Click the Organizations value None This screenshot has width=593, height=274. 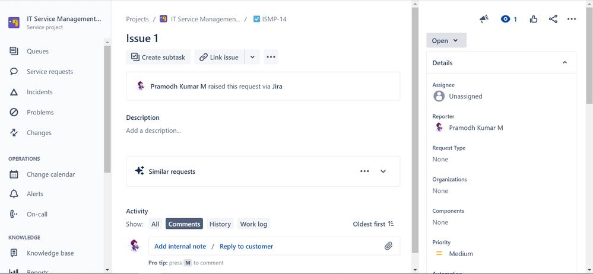tap(440, 190)
